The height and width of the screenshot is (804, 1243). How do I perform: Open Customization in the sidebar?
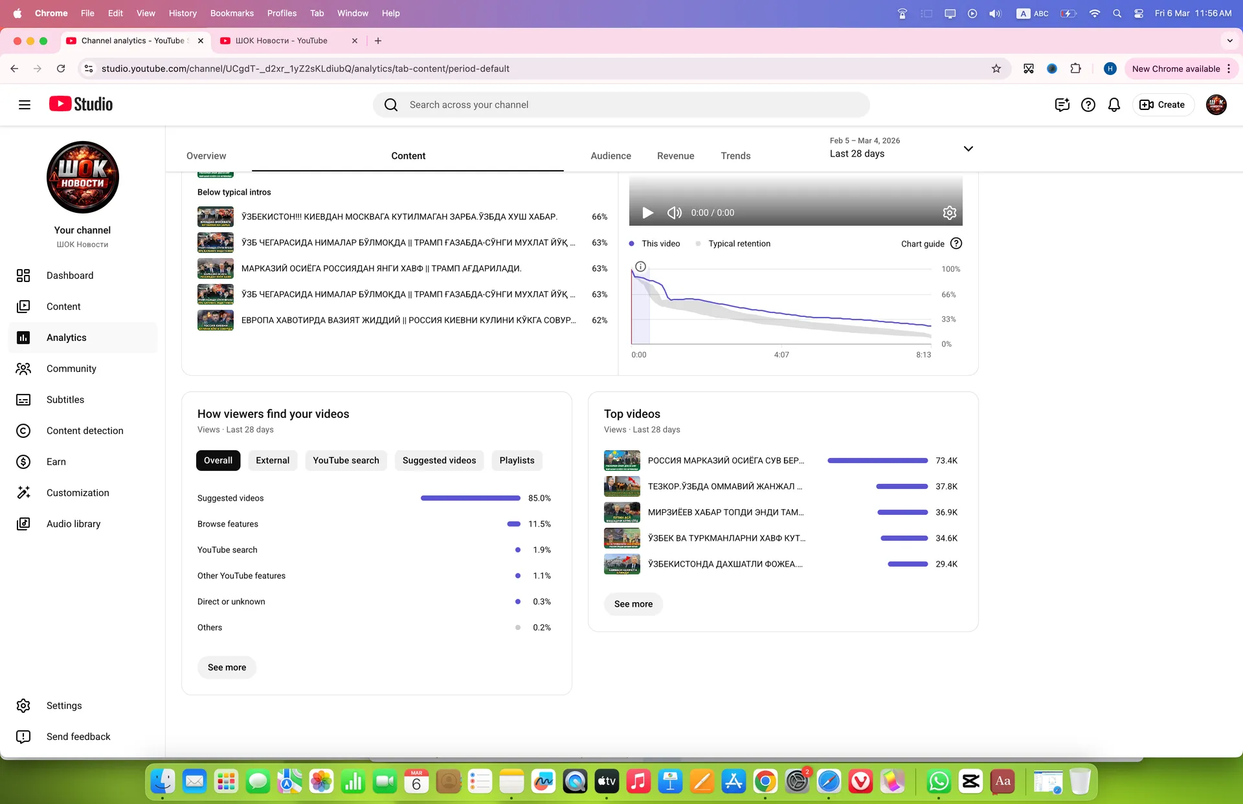pos(83,493)
